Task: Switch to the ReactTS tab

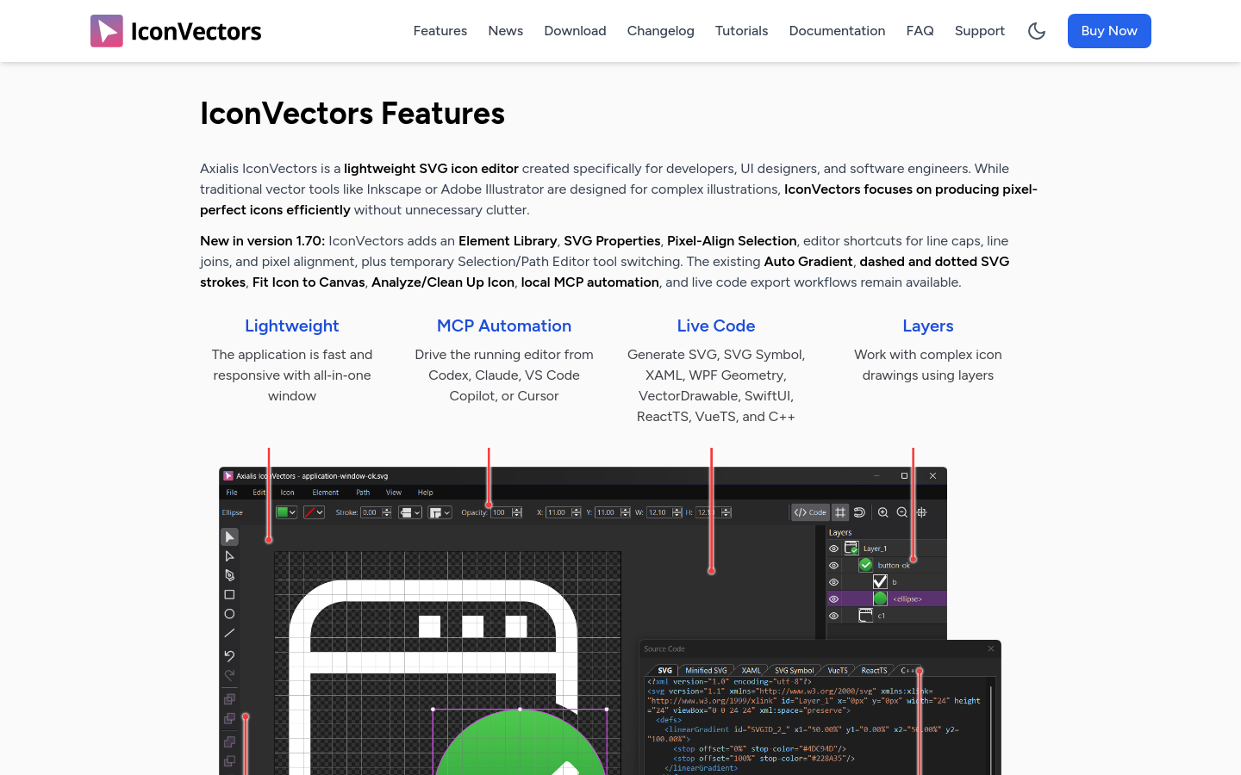Action: (x=874, y=670)
